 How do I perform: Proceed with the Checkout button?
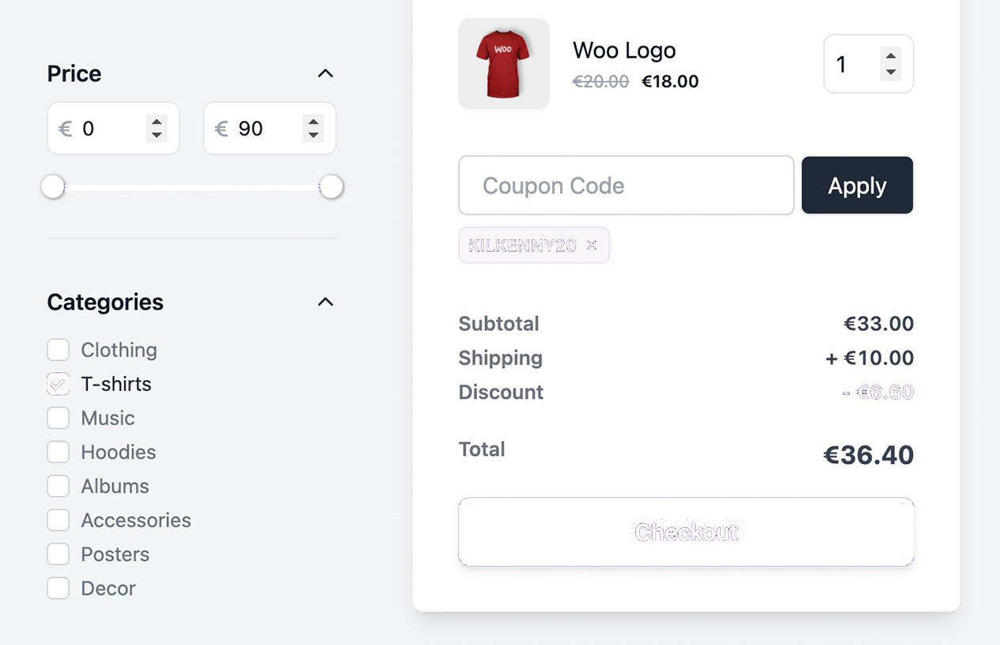pos(686,532)
